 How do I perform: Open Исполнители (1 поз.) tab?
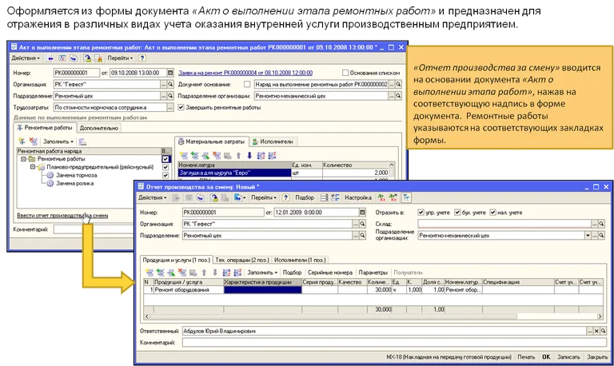[300, 260]
